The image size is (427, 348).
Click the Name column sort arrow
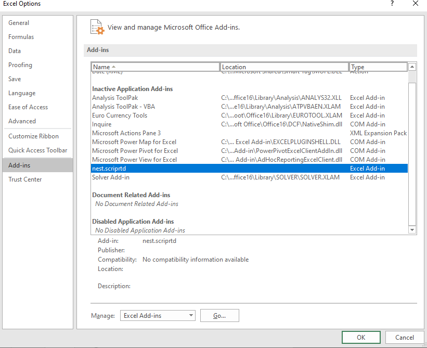113,67
